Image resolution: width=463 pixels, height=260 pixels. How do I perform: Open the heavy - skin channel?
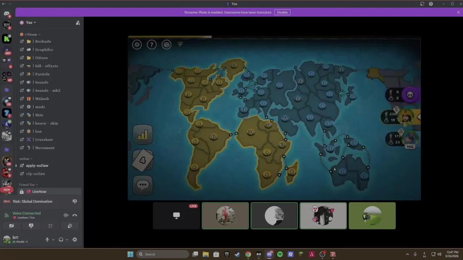click(50, 123)
